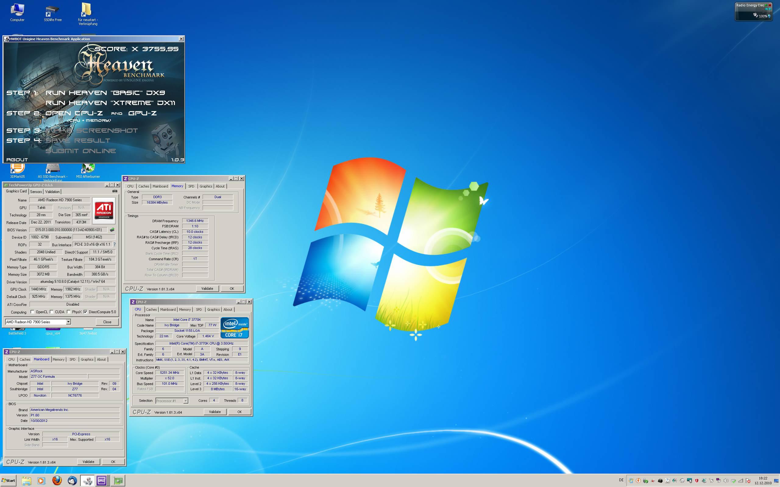Open Caches tab in CPU-Z Memory window
This screenshot has height=487, width=780.
click(144, 186)
